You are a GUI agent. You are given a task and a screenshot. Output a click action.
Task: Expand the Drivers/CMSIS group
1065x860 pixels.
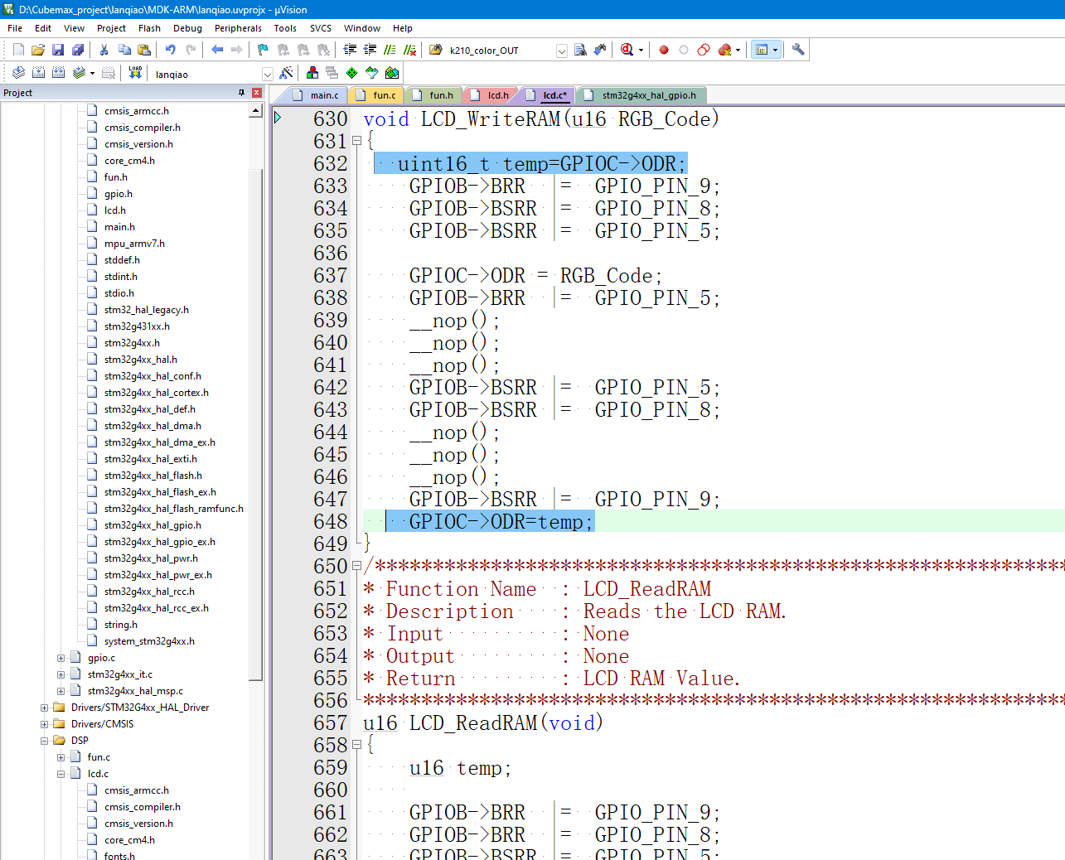pyautogui.click(x=44, y=724)
